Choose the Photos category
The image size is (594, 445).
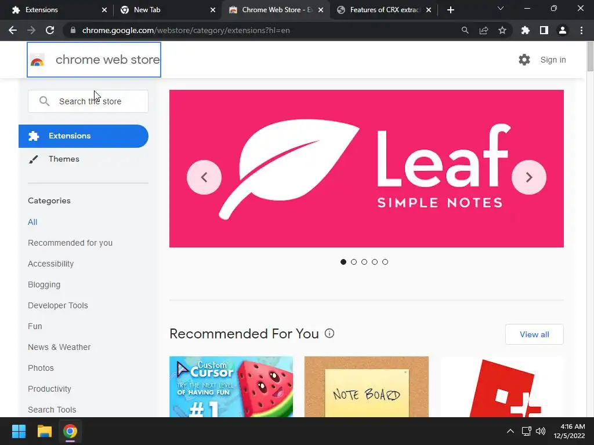(41, 368)
